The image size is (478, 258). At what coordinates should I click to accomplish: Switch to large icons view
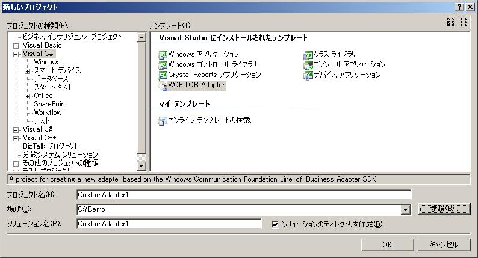(x=450, y=22)
